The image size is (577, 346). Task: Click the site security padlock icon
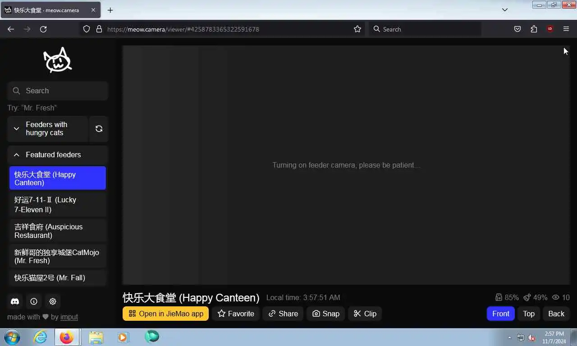pyautogui.click(x=99, y=29)
